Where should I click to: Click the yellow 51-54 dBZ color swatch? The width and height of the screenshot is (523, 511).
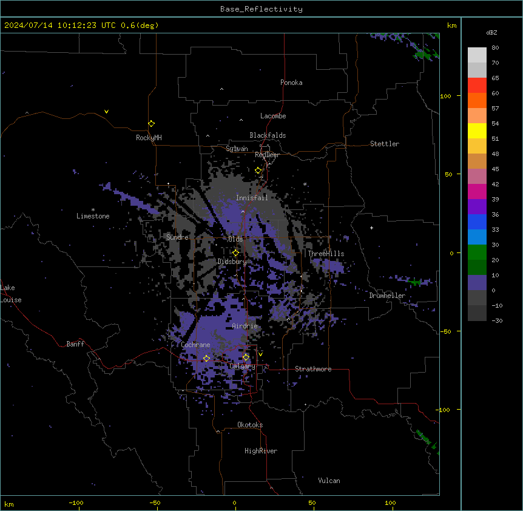(477, 130)
